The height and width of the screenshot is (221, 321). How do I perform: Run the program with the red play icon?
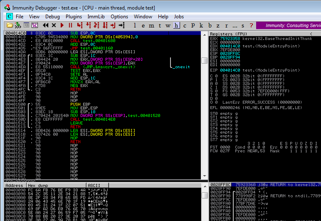click(x=62, y=25)
